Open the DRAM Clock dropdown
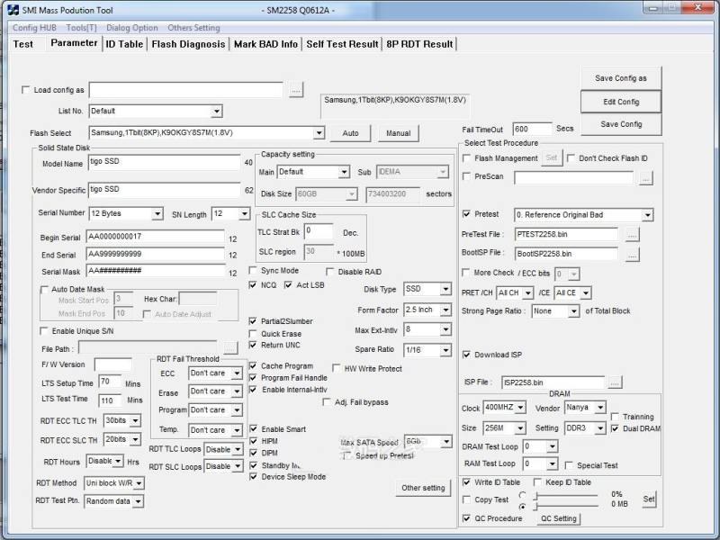 coord(519,408)
